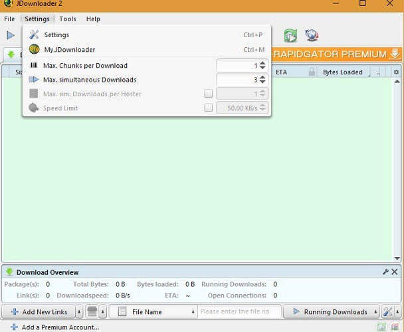
Task: Click the download arrow on Rapidgator banner
Action: (395, 54)
